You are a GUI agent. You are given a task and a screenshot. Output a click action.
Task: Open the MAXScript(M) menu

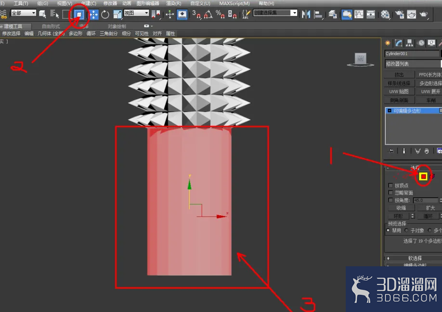click(234, 3)
